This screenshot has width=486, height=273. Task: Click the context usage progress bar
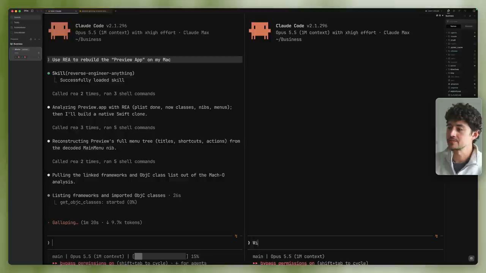(161, 256)
